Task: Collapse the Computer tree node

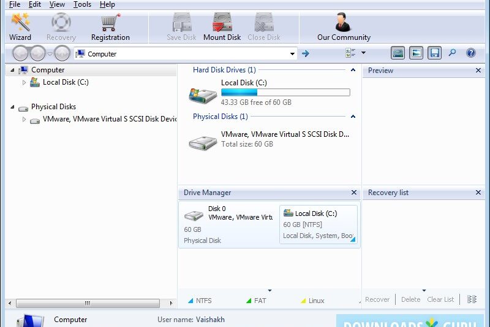Action: click(x=12, y=70)
